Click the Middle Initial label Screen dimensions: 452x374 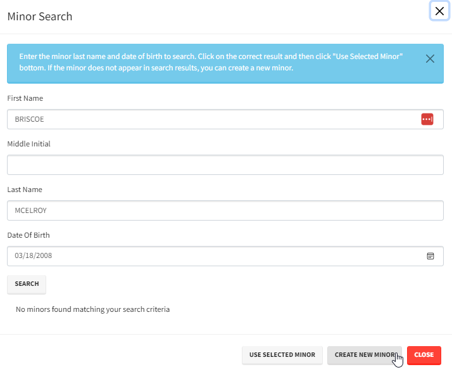click(28, 144)
